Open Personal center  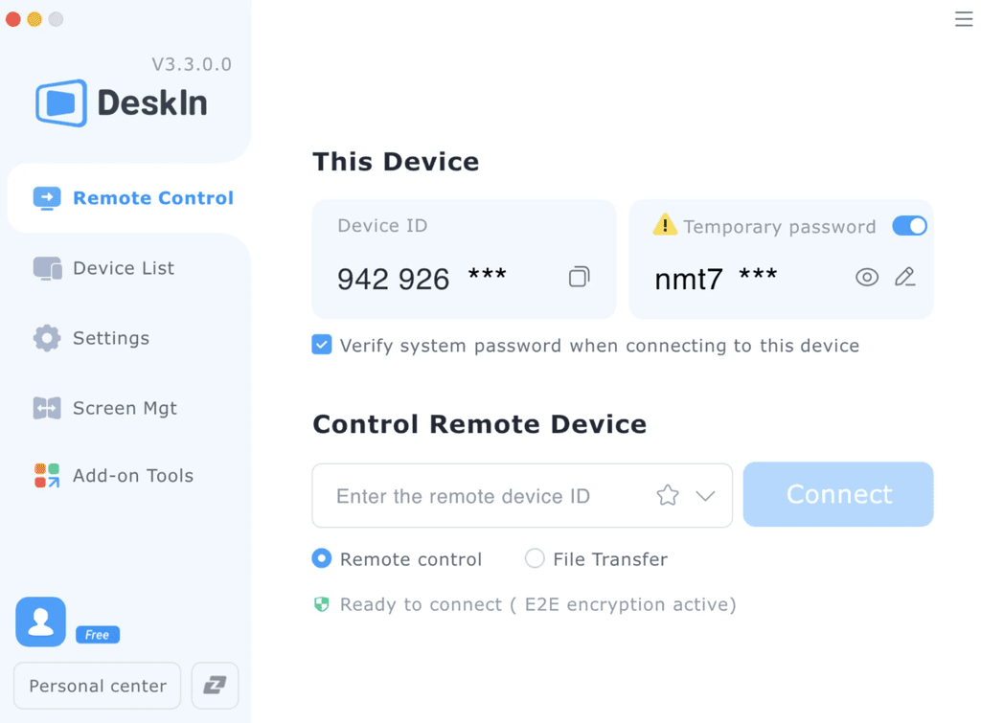point(96,686)
